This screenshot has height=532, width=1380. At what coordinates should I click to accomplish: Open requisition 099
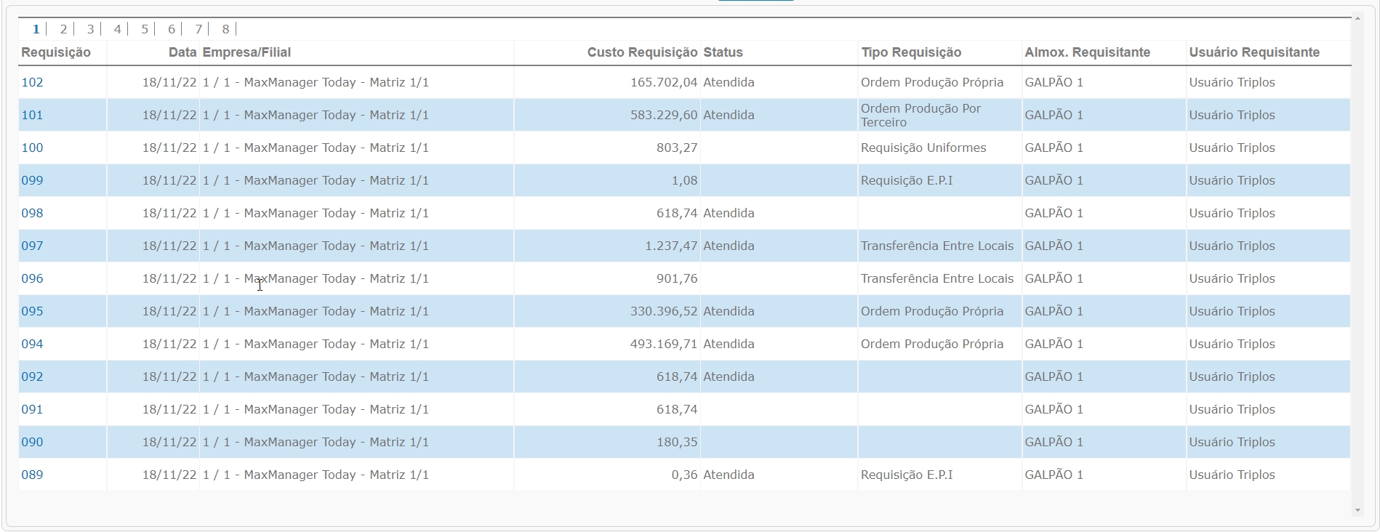32,180
